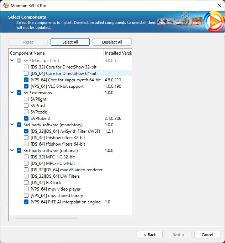Click version 4.5.0.211 cell
This screenshot has width=225, height=243.
click(113, 80)
